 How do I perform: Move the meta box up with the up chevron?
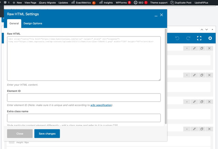[x=202, y=30]
